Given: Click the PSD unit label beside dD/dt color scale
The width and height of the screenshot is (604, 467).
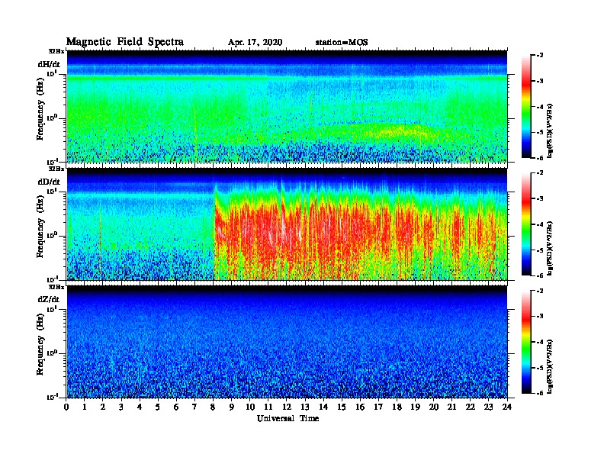Looking at the screenshot, I should (x=550, y=248).
